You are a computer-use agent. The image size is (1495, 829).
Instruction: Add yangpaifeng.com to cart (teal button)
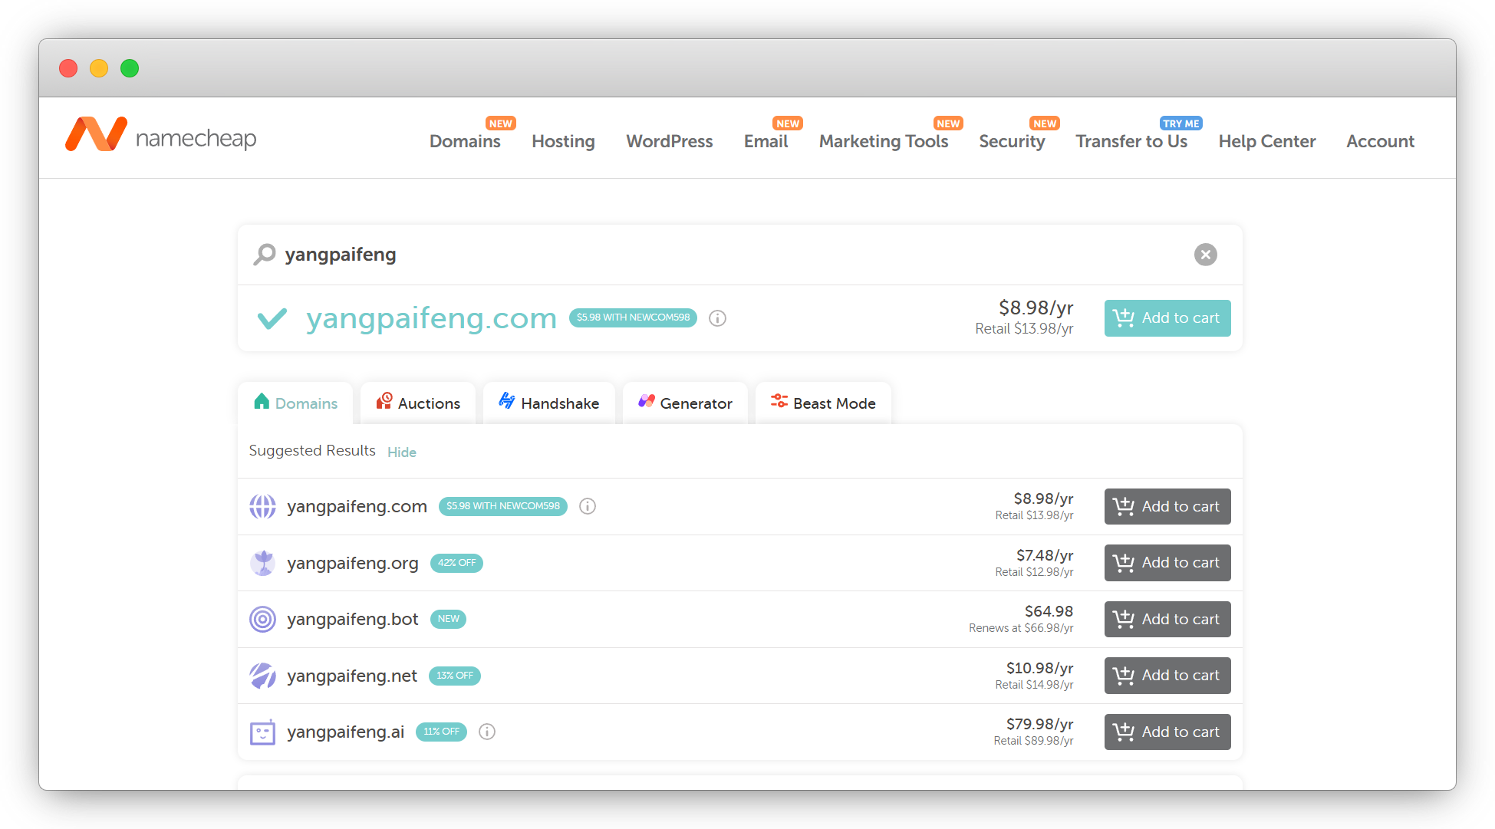tap(1167, 318)
